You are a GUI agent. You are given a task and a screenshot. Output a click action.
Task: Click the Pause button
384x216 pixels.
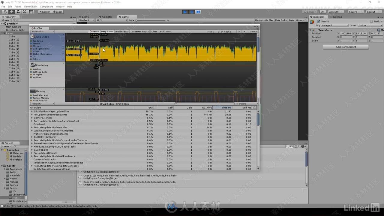tap(192, 12)
